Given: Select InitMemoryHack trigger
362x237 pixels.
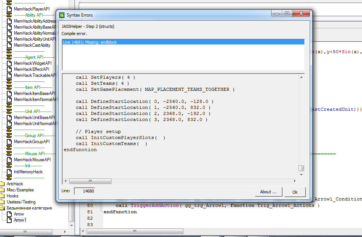Looking at the screenshot, I should tap(28, 172).
